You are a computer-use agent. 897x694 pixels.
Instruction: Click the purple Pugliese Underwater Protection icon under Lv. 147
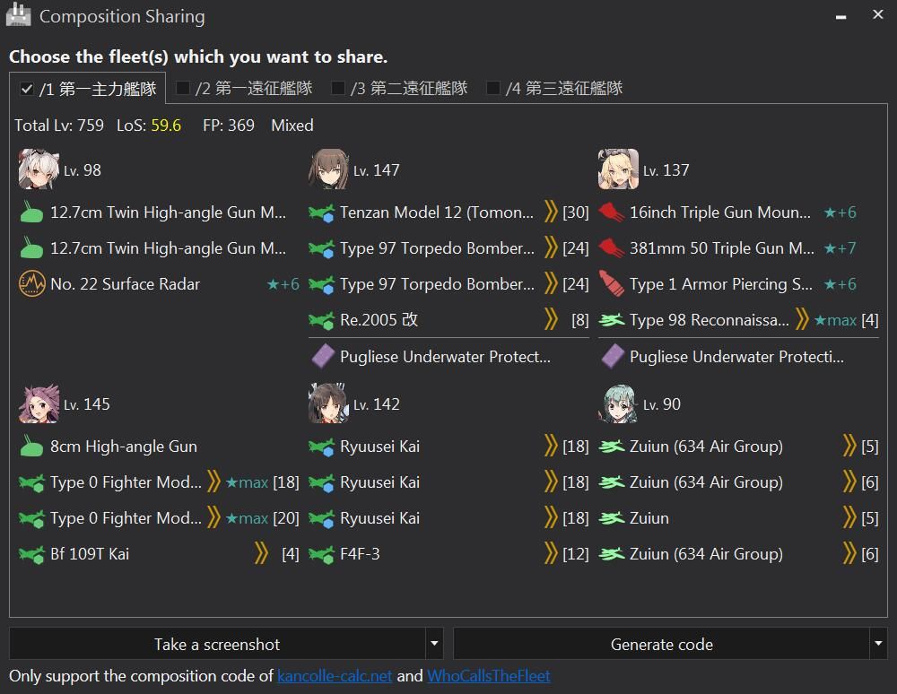(323, 356)
